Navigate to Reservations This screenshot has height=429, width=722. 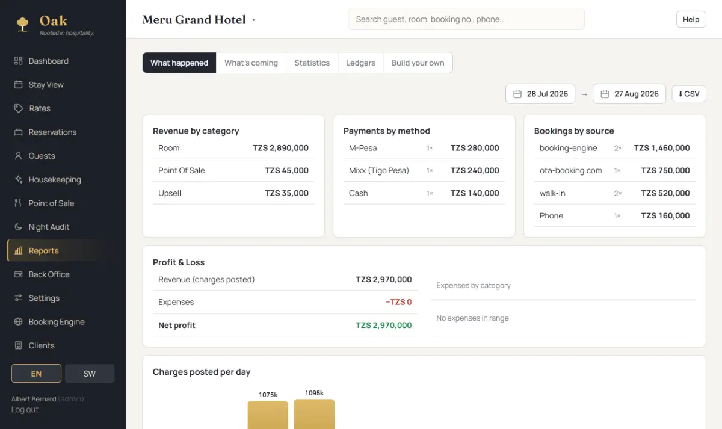coord(53,132)
